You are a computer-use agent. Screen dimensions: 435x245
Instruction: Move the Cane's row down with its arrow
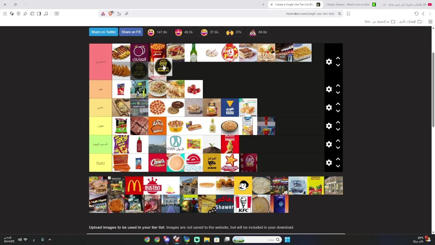[x=338, y=166]
